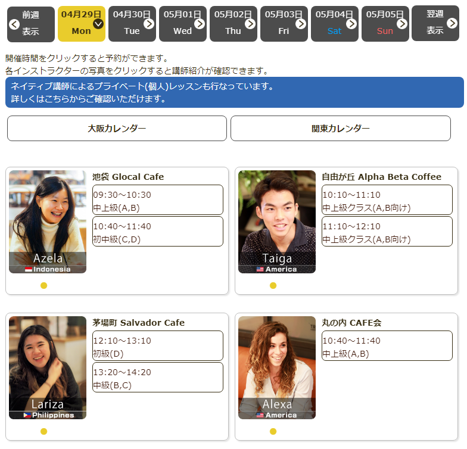The width and height of the screenshot is (467, 449).
Task: Click previous week arrow icon
Action: pyautogui.click(x=14, y=24)
